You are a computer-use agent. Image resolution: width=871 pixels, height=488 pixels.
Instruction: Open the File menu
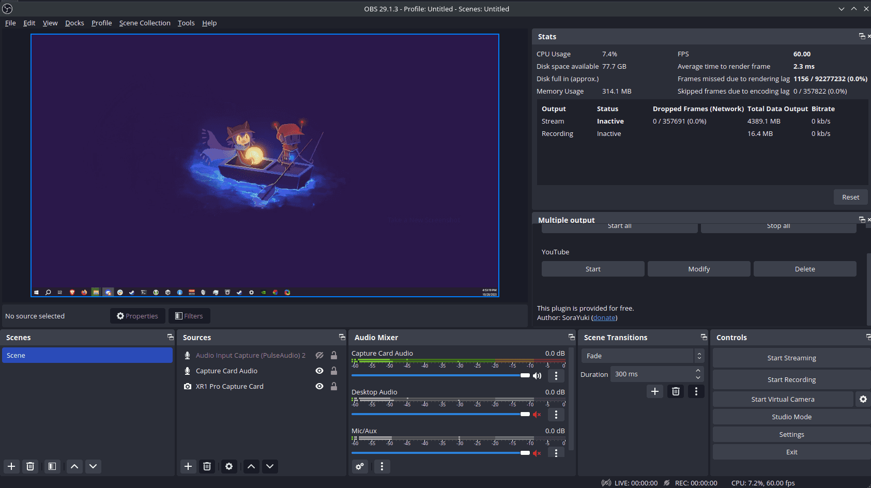(10, 23)
